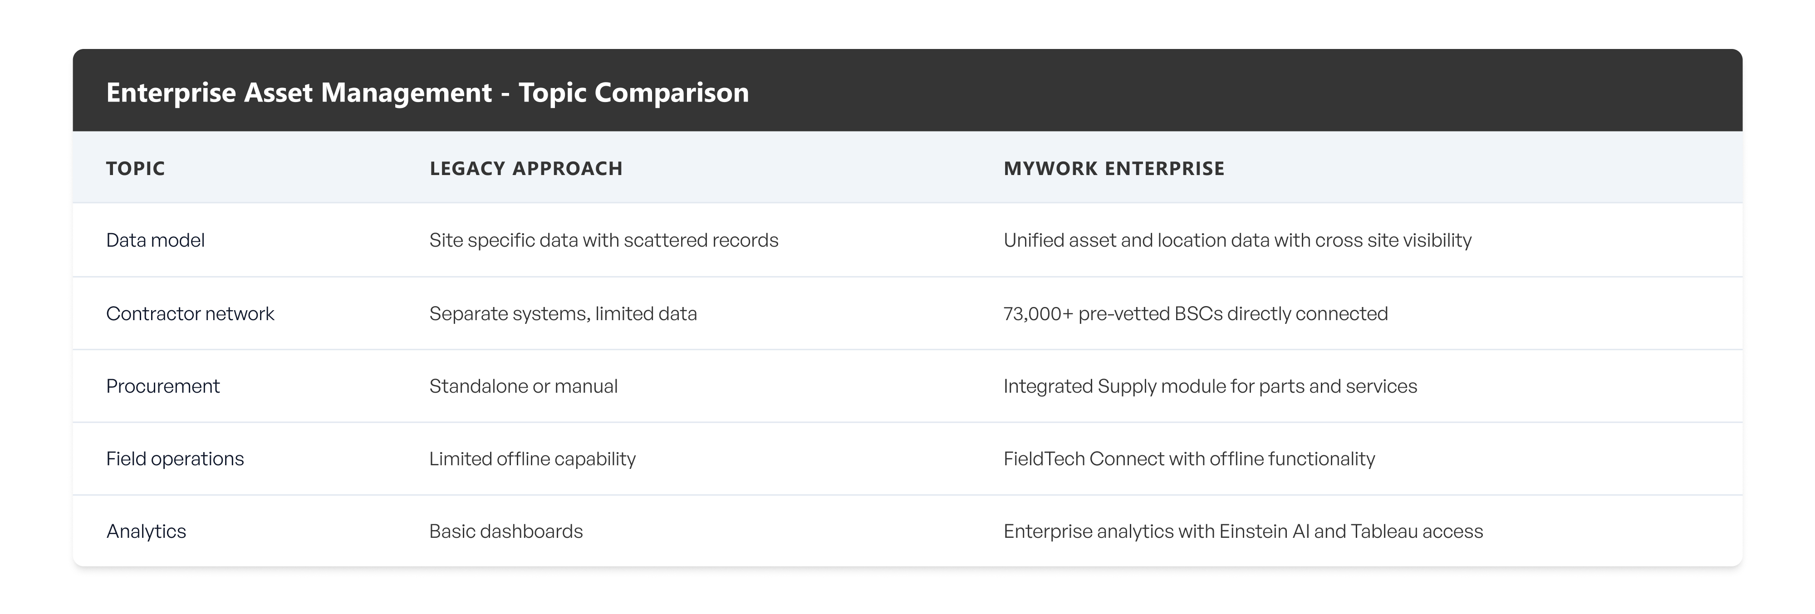Select the Analytics row label

[x=146, y=531]
